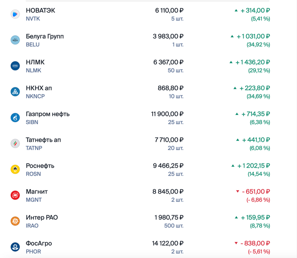Click the Tatneft logo icon

[x=15, y=143]
